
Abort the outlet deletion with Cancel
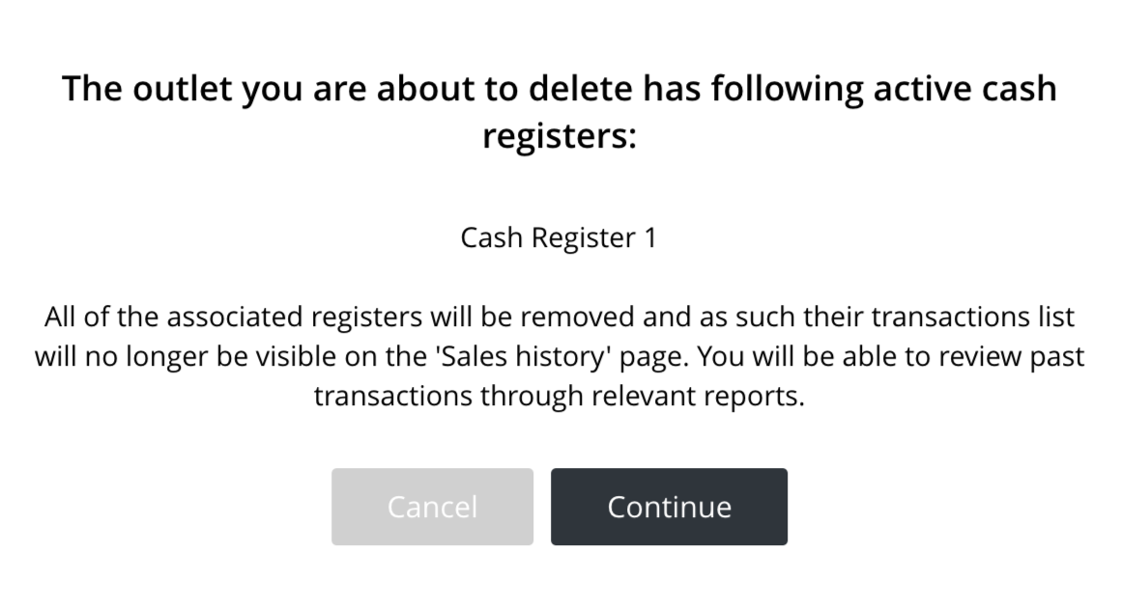pos(432,507)
